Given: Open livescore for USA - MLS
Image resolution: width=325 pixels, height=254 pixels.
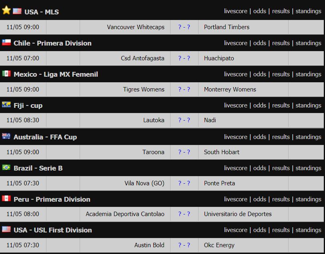Looking at the screenshot, I should 236,11.
